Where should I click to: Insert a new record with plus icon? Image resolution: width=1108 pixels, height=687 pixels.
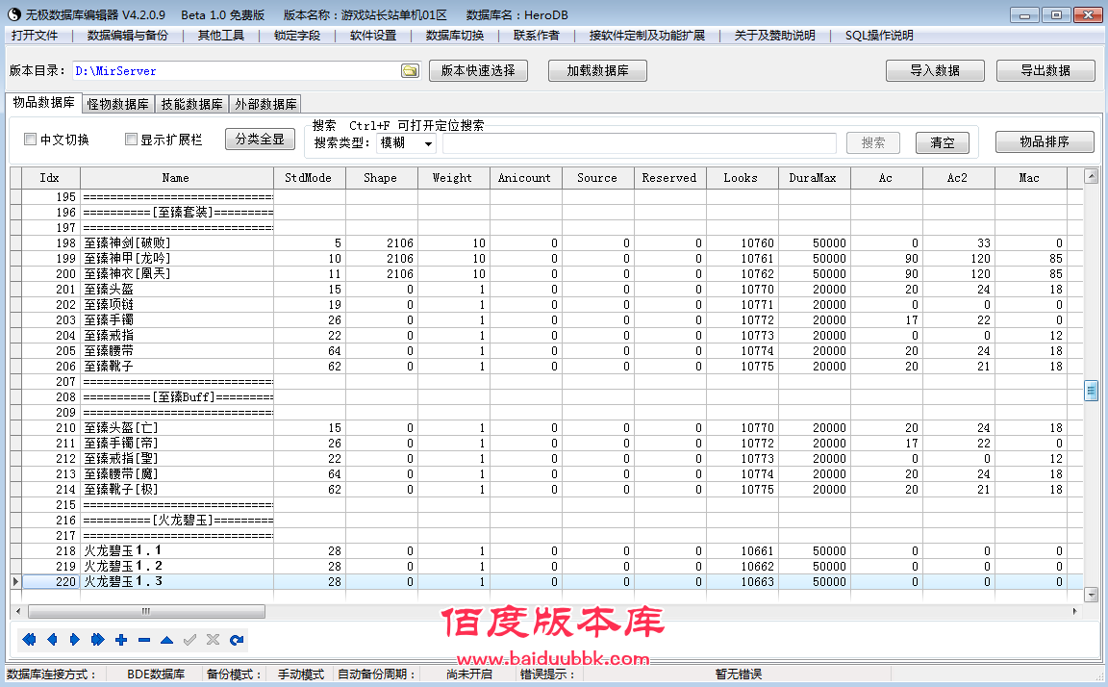pyautogui.click(x=121, y=640)
